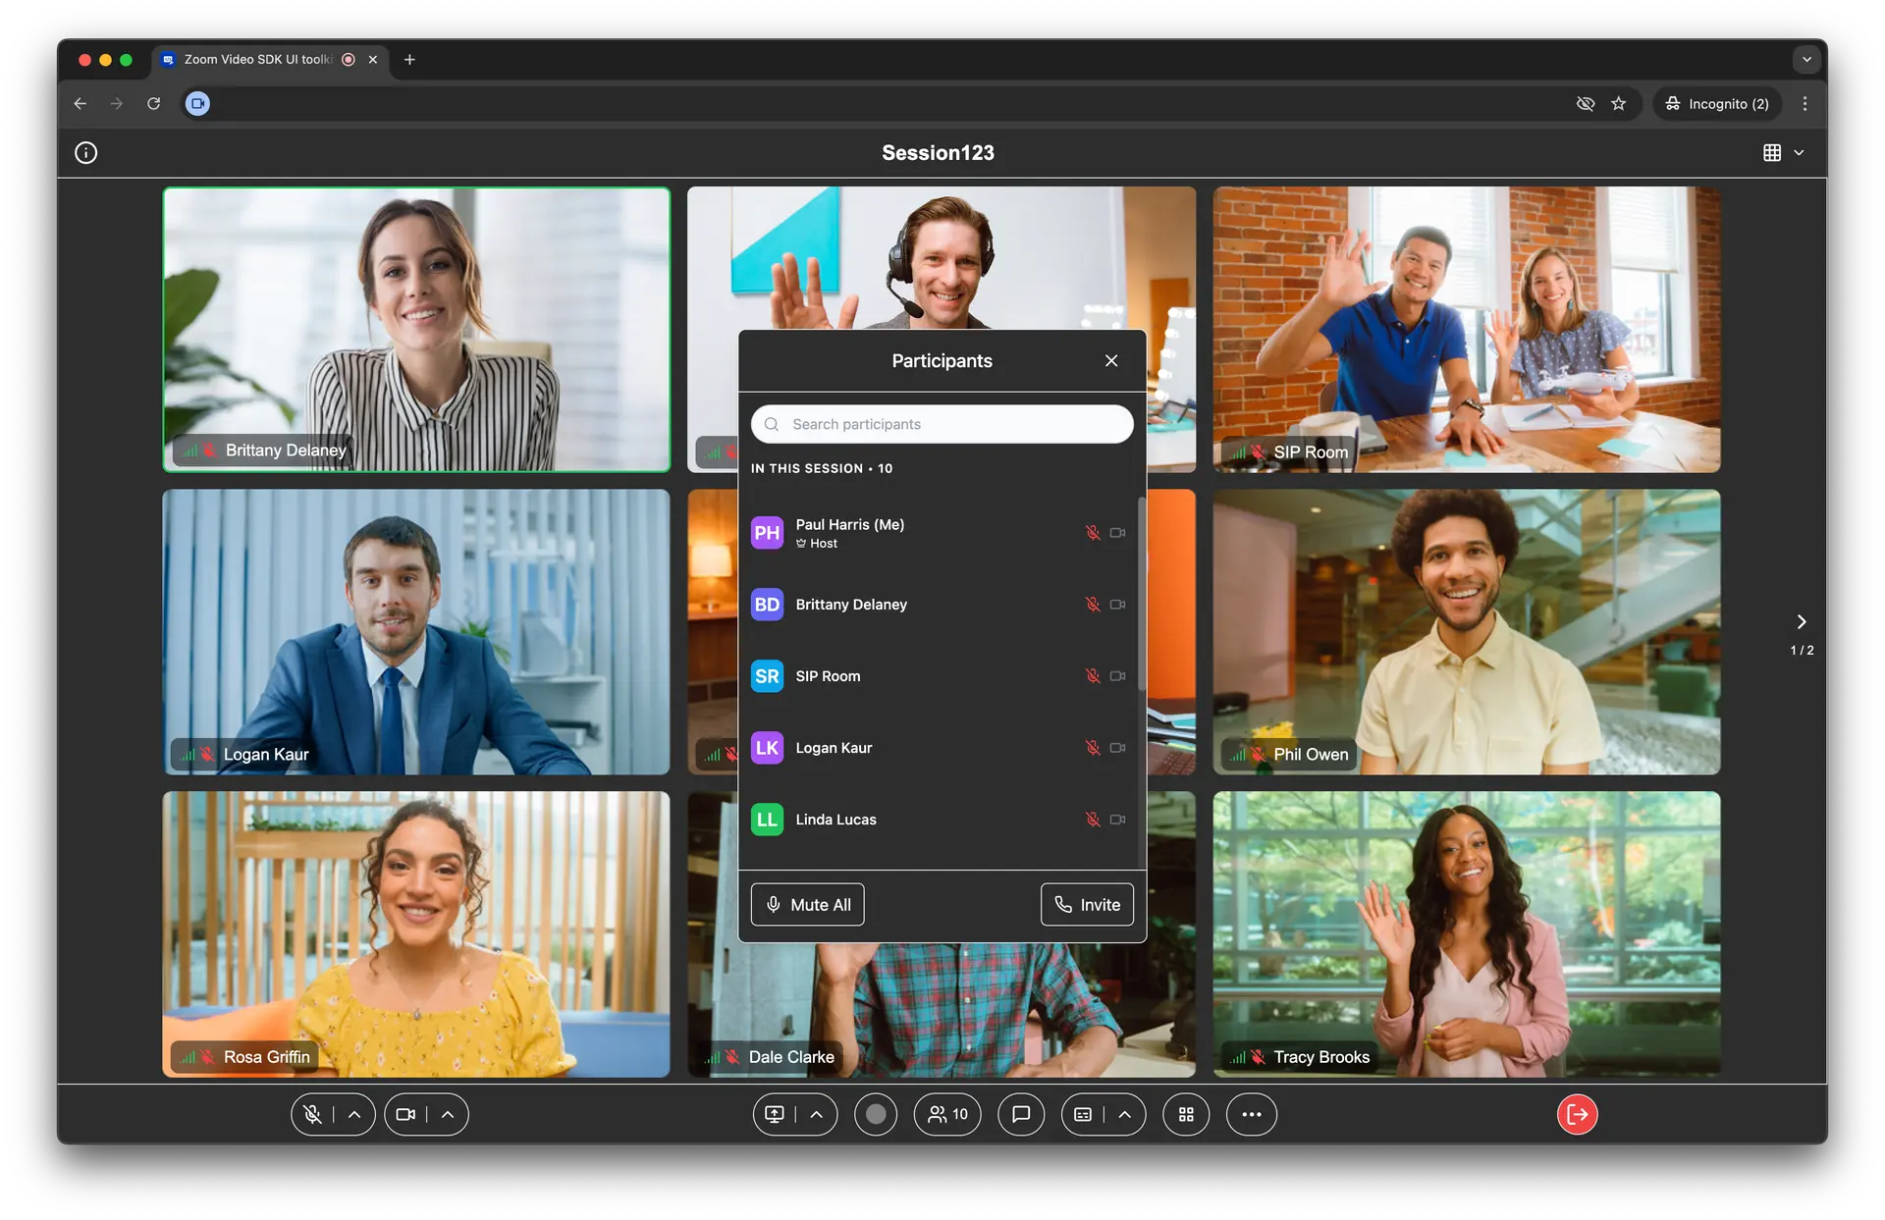The height and width of the screenshot is (1220, 1885).
Task: Click the Search participants field
Action: pyautogui.click(x=942, y=424)
